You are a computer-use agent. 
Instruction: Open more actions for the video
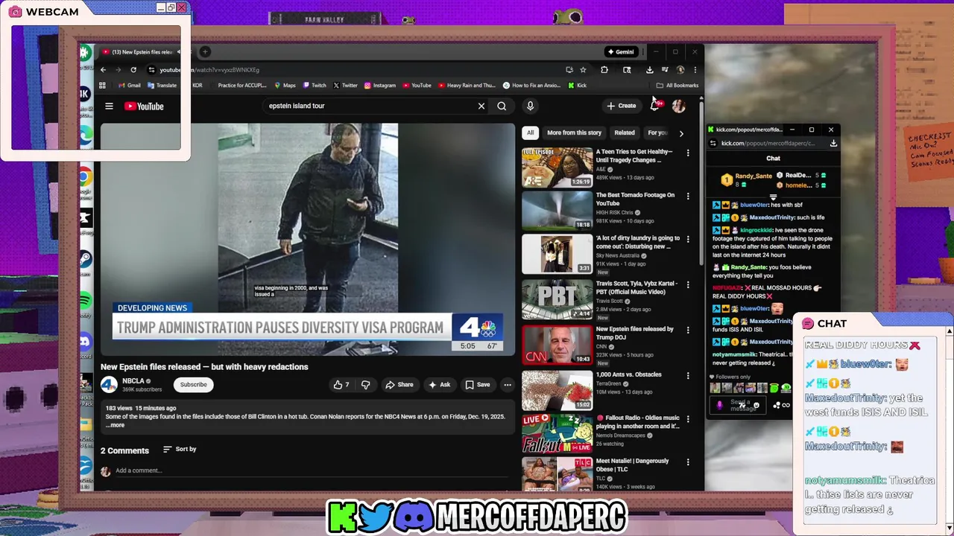click(x=508, y=385)
